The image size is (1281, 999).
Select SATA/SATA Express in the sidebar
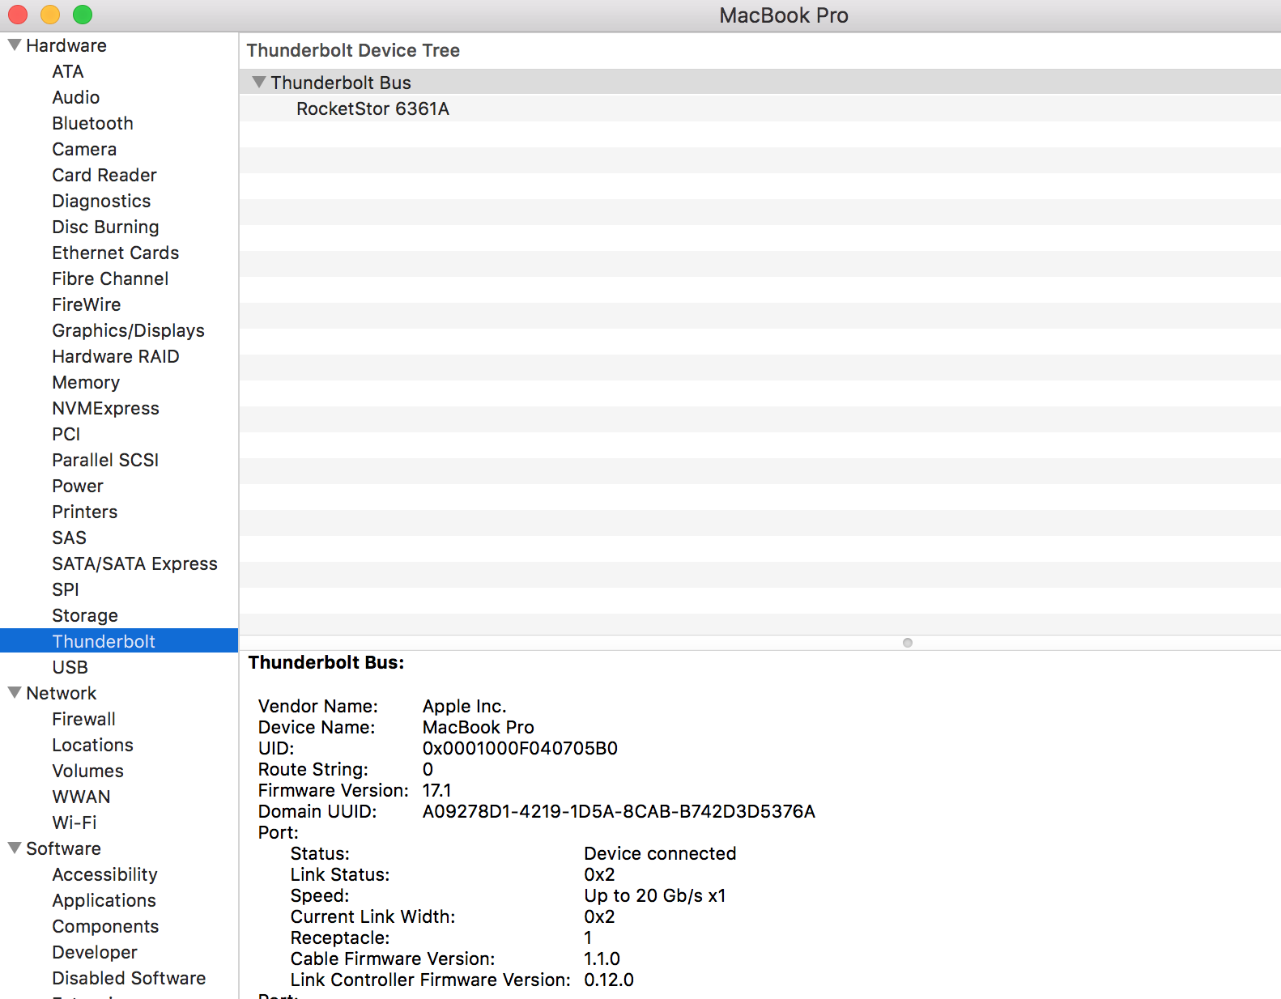pyautogui.click(x=134, y=563)
